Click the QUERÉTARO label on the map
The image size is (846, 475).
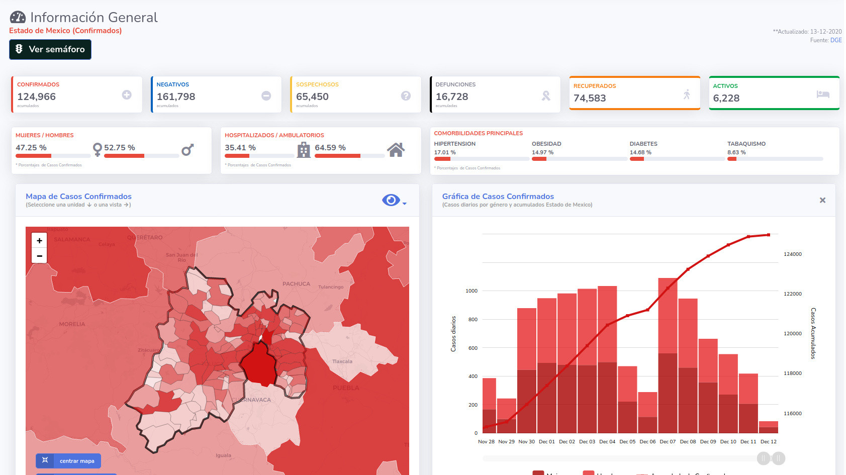(x=145, y=237)
